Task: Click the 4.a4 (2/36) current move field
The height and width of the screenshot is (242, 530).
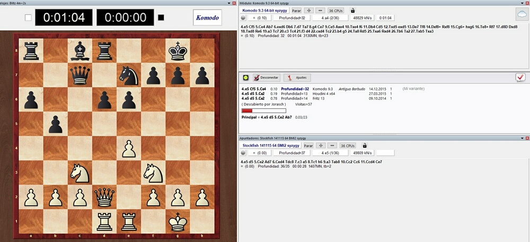Action: (x=330, y=18)
